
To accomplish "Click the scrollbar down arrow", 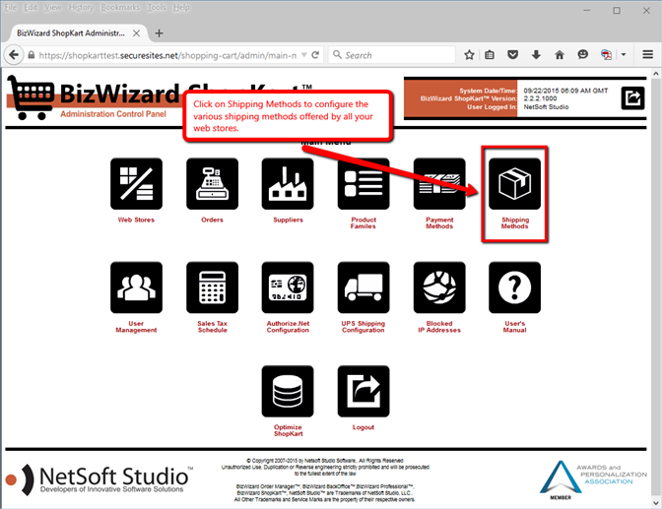I will pyautogui.click(x=655, y=503).
